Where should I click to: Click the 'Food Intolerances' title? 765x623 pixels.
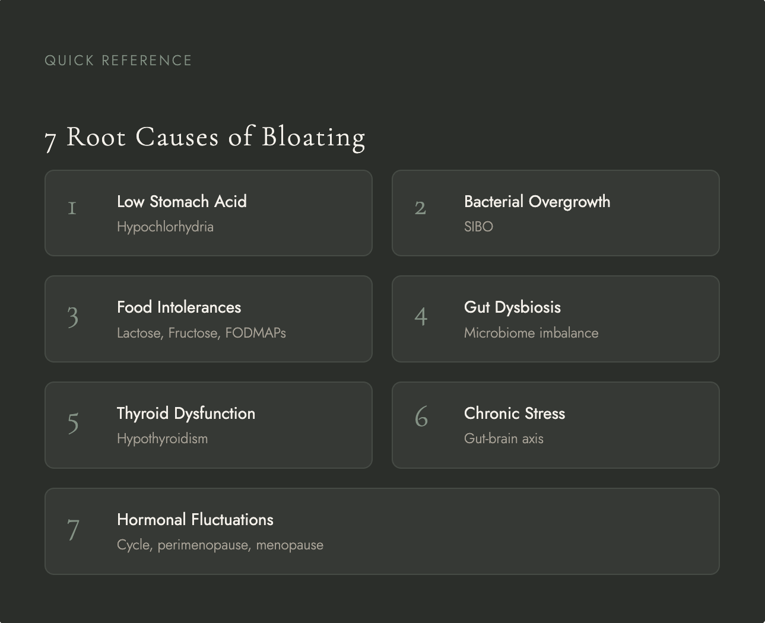pos(179,307)
